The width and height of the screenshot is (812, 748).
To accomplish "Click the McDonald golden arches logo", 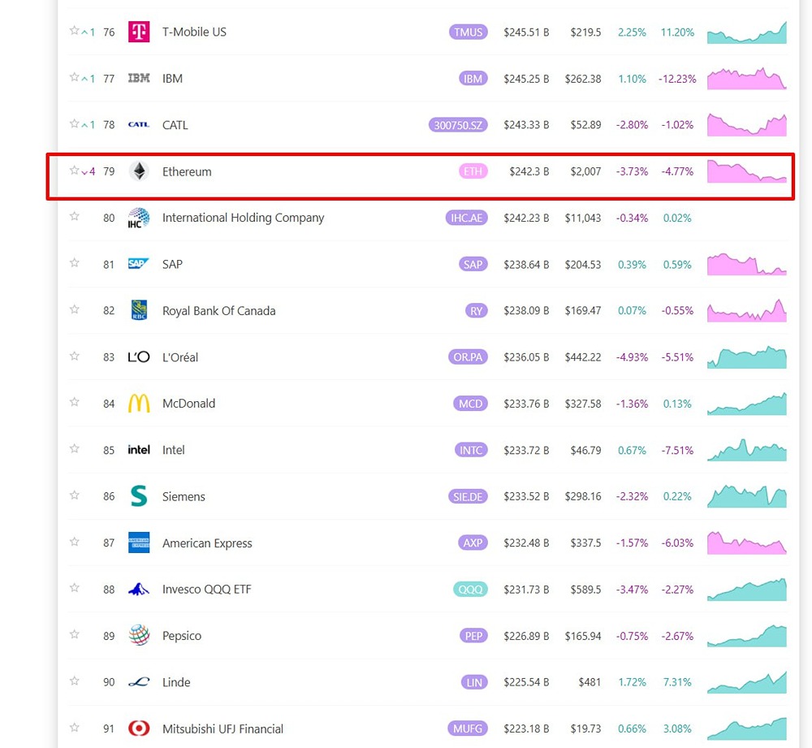I will coord(139,404).
